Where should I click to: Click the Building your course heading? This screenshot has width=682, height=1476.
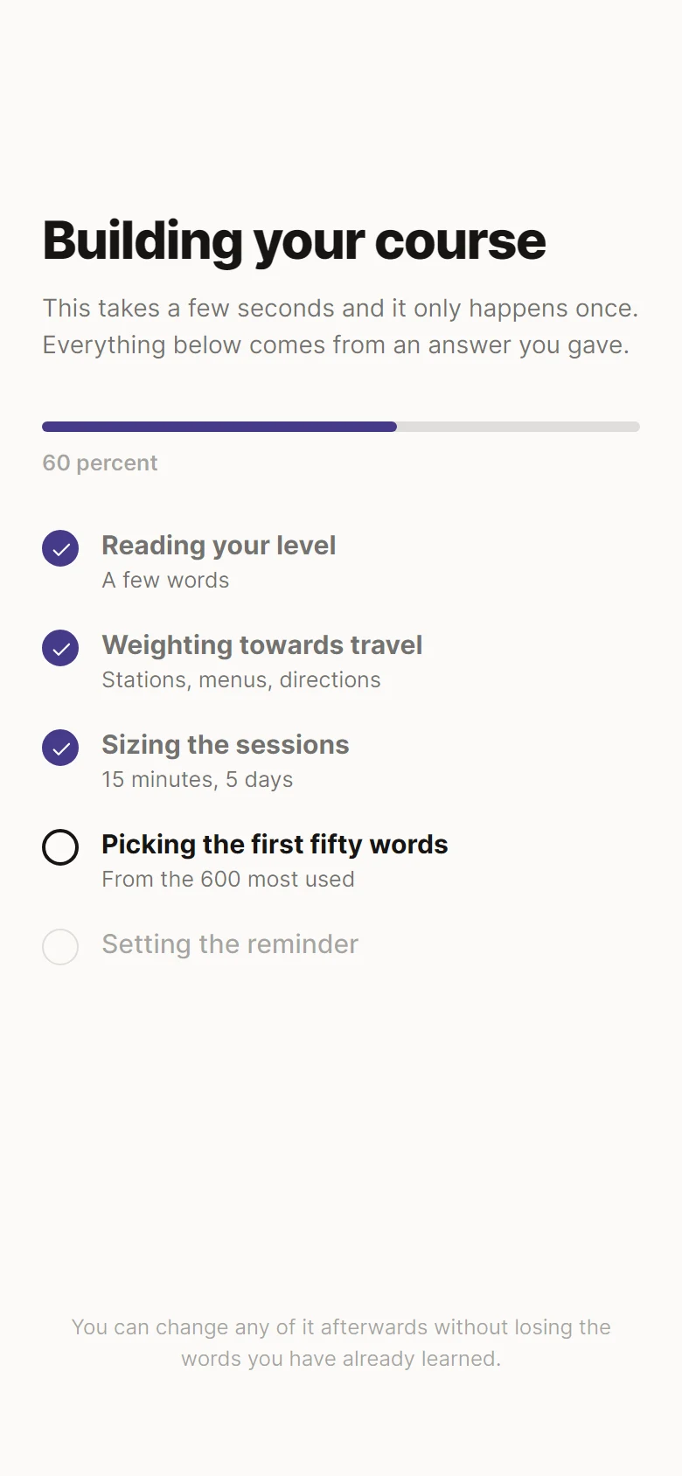coord(295,241)
